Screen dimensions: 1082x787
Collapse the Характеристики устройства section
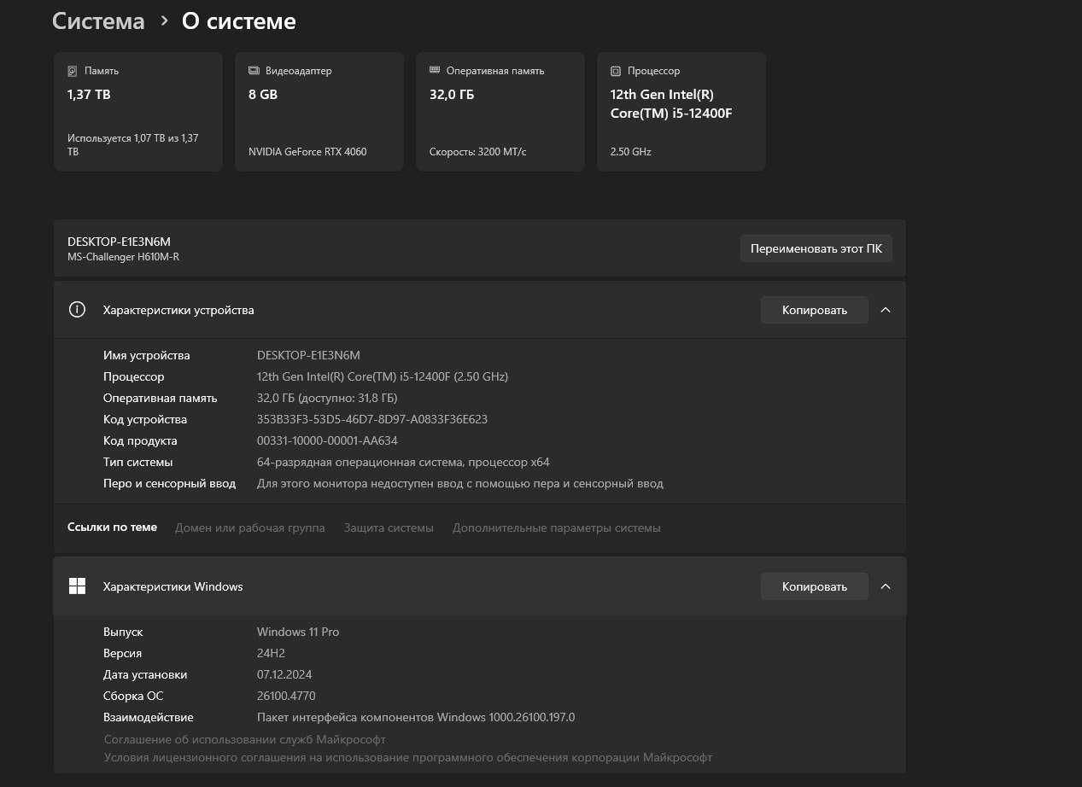(886, 310)
